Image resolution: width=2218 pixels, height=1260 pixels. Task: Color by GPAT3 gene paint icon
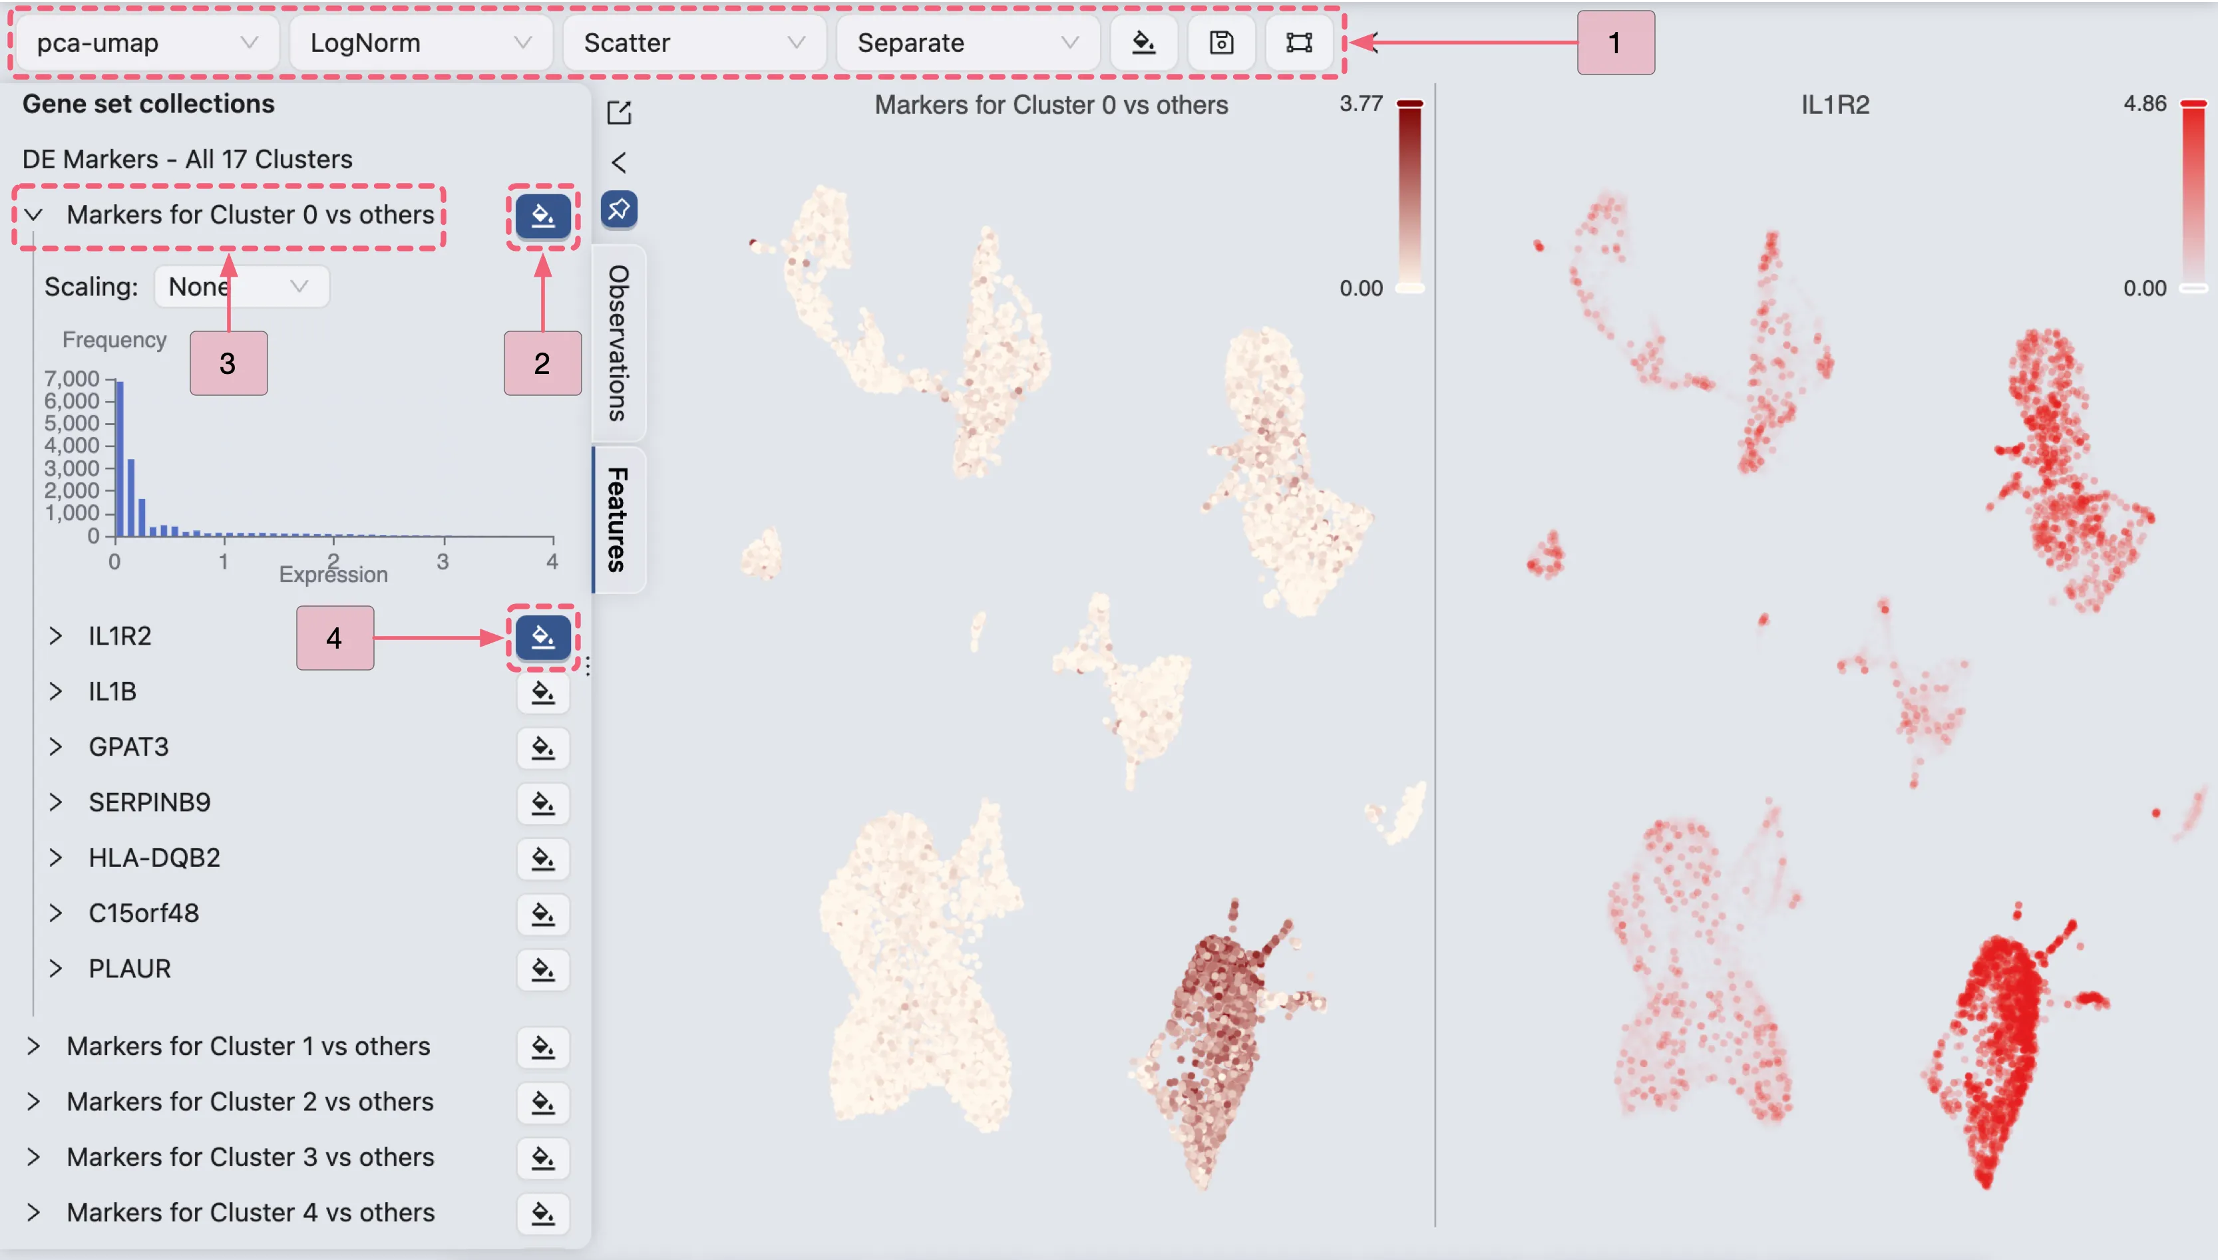(x=542, y=748)
